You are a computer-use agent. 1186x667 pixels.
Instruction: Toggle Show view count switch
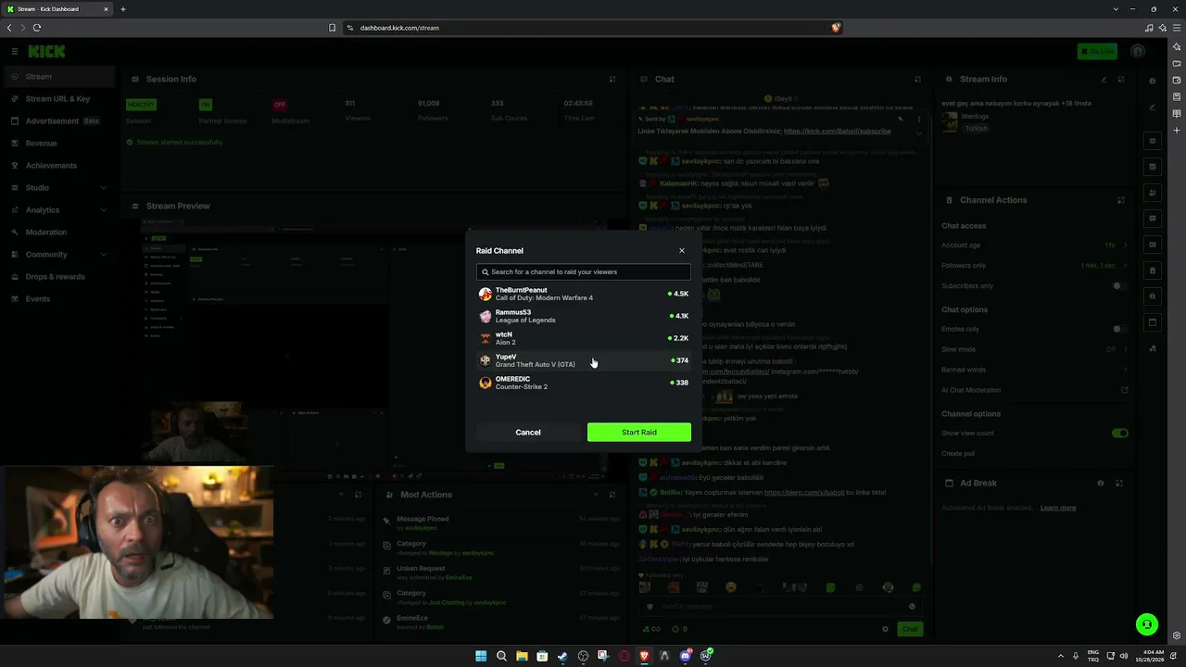1120,434
